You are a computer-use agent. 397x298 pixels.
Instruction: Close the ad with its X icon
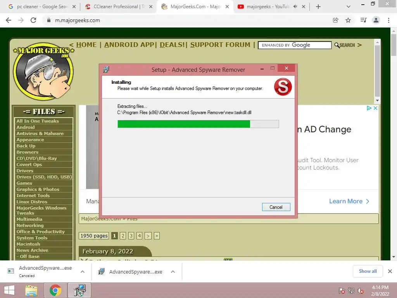375,108
